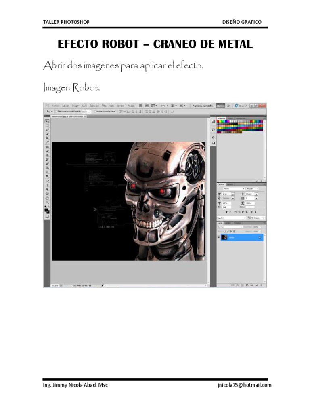
Task: Switch to the Canales tab
Action: coord(228,223)
